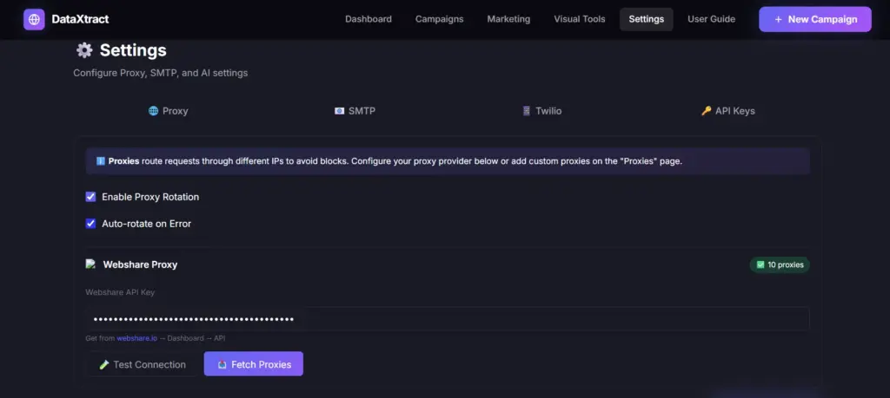Focus the Webshare API Key field
This screenshot has width=890, height=398.
pos(447,318)
